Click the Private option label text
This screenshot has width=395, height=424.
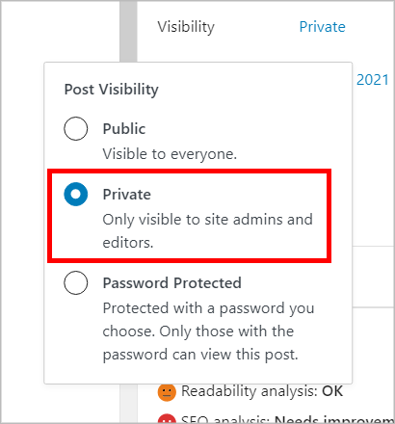click(127, 195)
